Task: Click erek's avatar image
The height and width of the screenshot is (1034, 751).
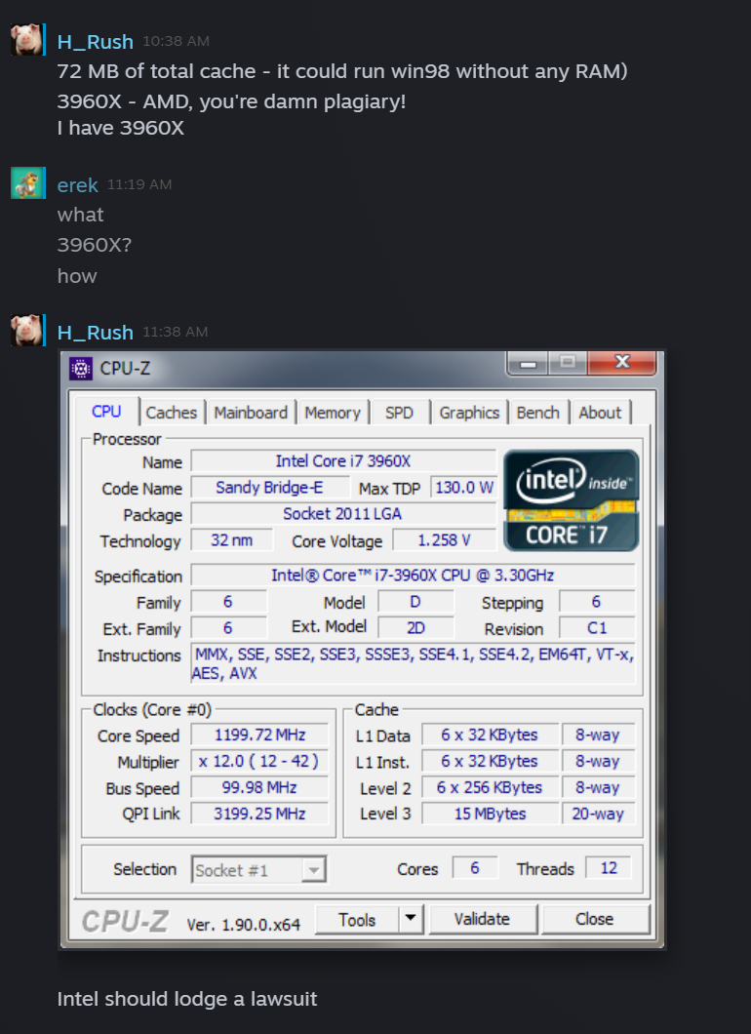Action: 26,182
